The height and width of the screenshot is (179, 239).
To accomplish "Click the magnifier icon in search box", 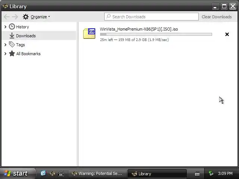I will [109, 16].
